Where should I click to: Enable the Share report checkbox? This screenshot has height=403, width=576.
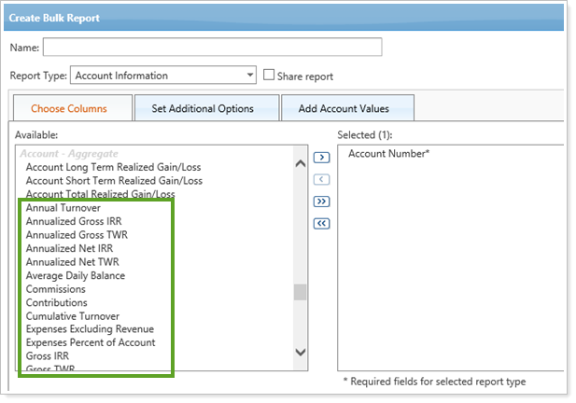coord(270,76)
